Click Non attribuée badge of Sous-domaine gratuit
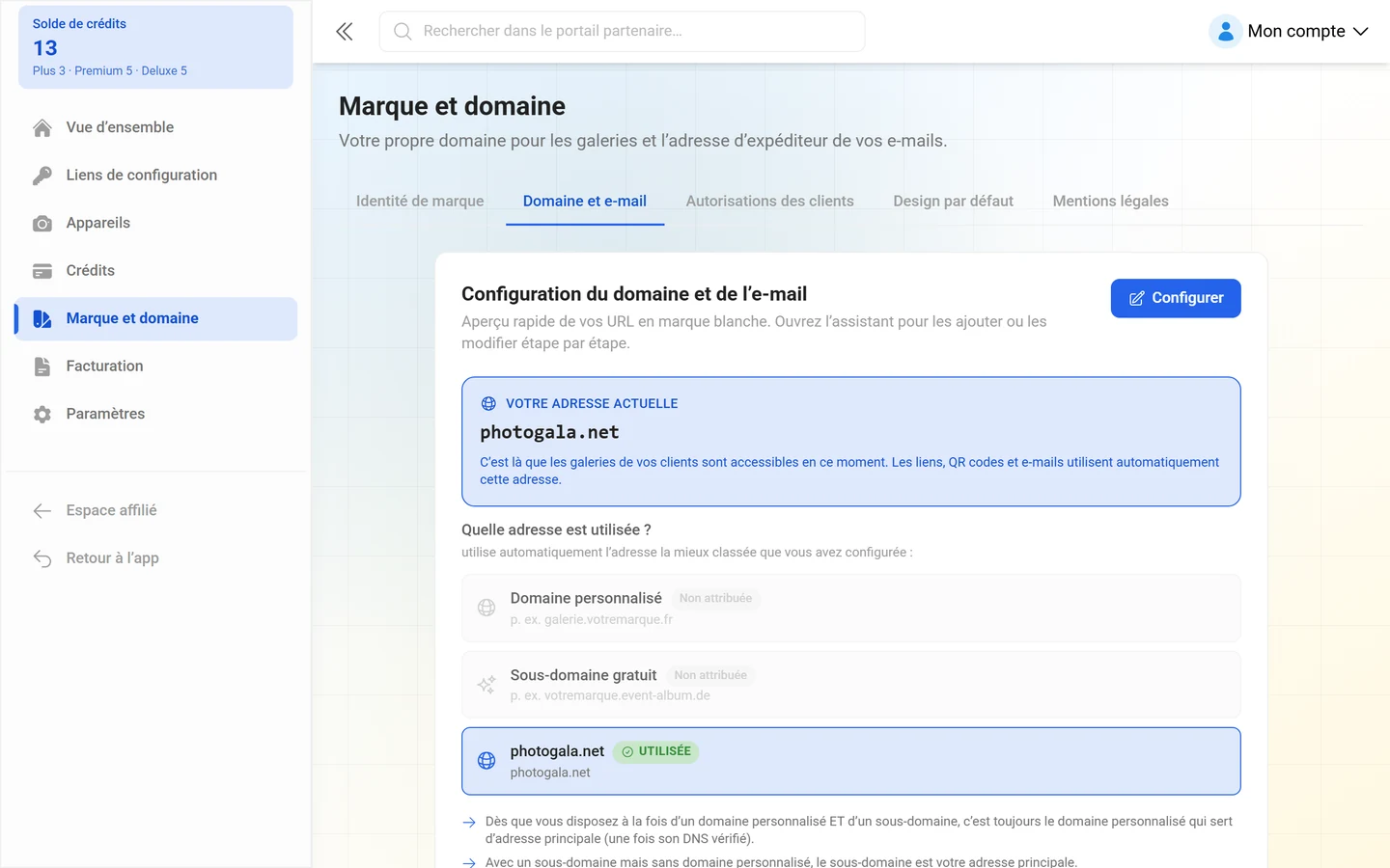 710,675
